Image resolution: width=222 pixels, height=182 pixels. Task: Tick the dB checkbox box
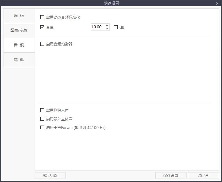tap(116, 27)
